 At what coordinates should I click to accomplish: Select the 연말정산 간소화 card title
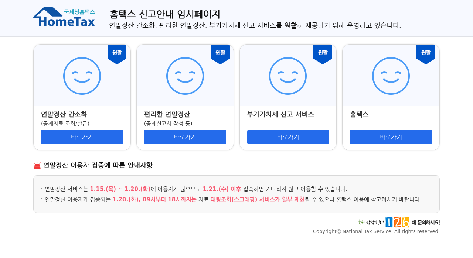coord(64,114)
